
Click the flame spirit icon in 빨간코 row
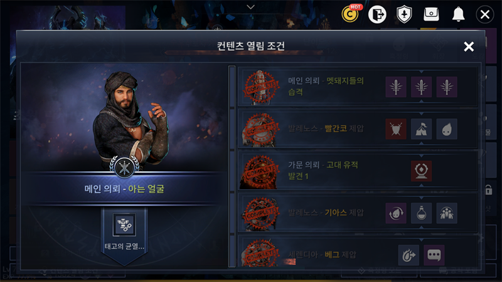tap(447, 129)
